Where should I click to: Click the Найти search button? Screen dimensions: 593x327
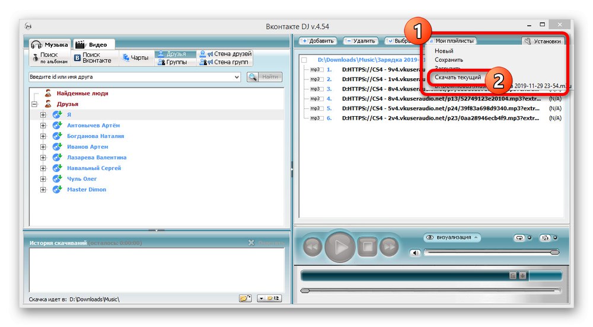click(264, 77)
